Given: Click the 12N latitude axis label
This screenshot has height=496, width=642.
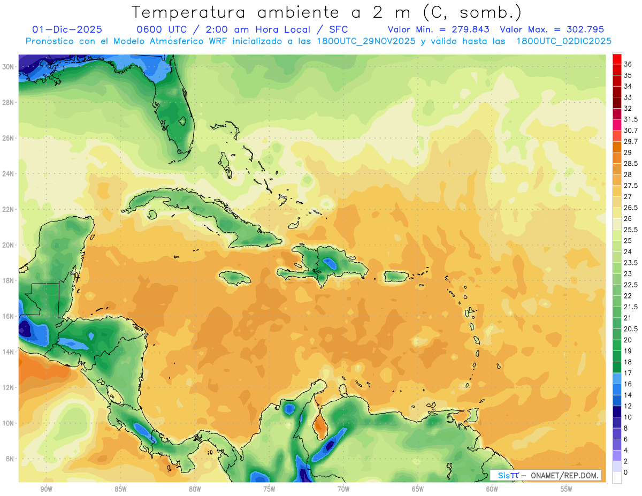Looking at the screenshot, I should tap(8, 387).
